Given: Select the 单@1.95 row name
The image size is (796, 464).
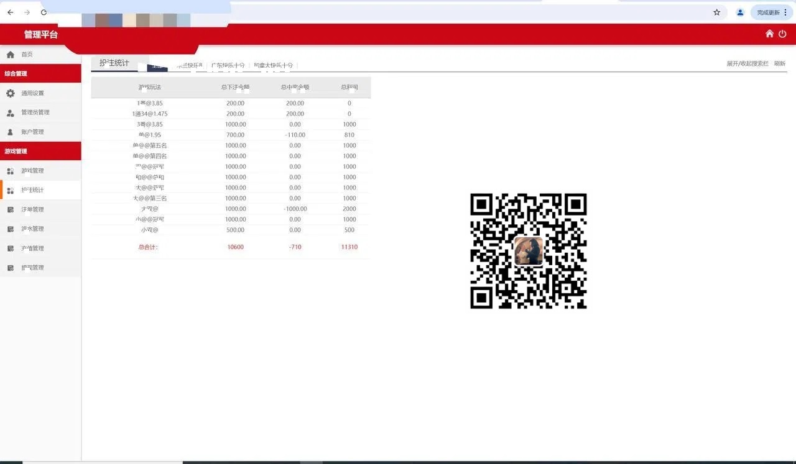Looking at the screenshot, I should click(x=150, y=135).
